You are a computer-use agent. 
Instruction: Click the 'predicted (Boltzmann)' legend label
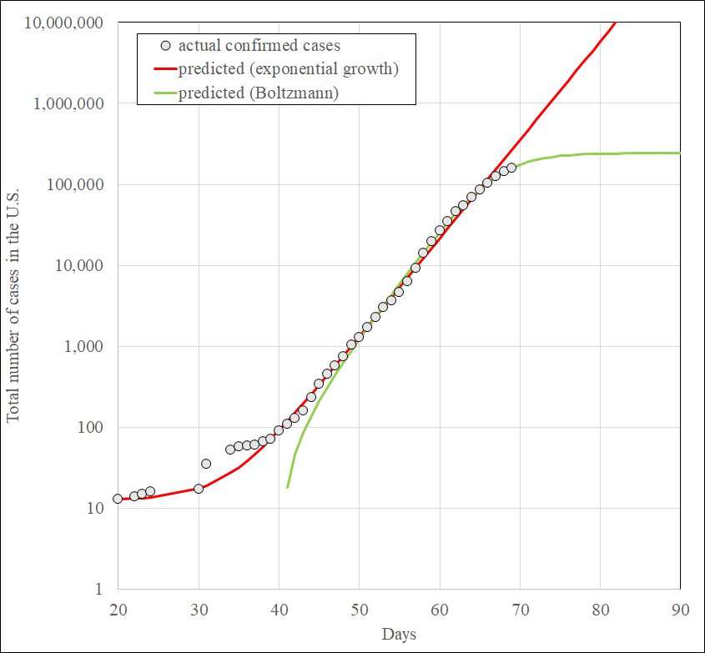click(259, 93)
